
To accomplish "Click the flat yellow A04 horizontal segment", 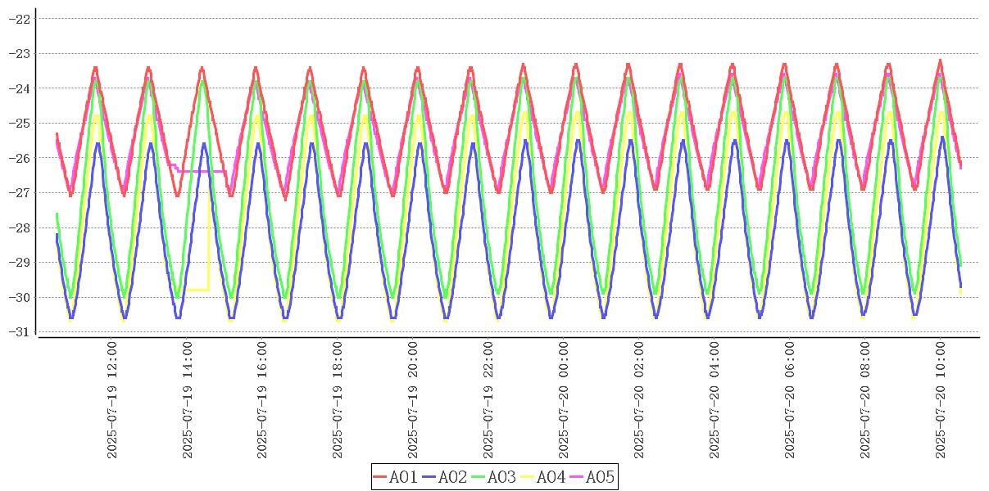I will 197,290.
